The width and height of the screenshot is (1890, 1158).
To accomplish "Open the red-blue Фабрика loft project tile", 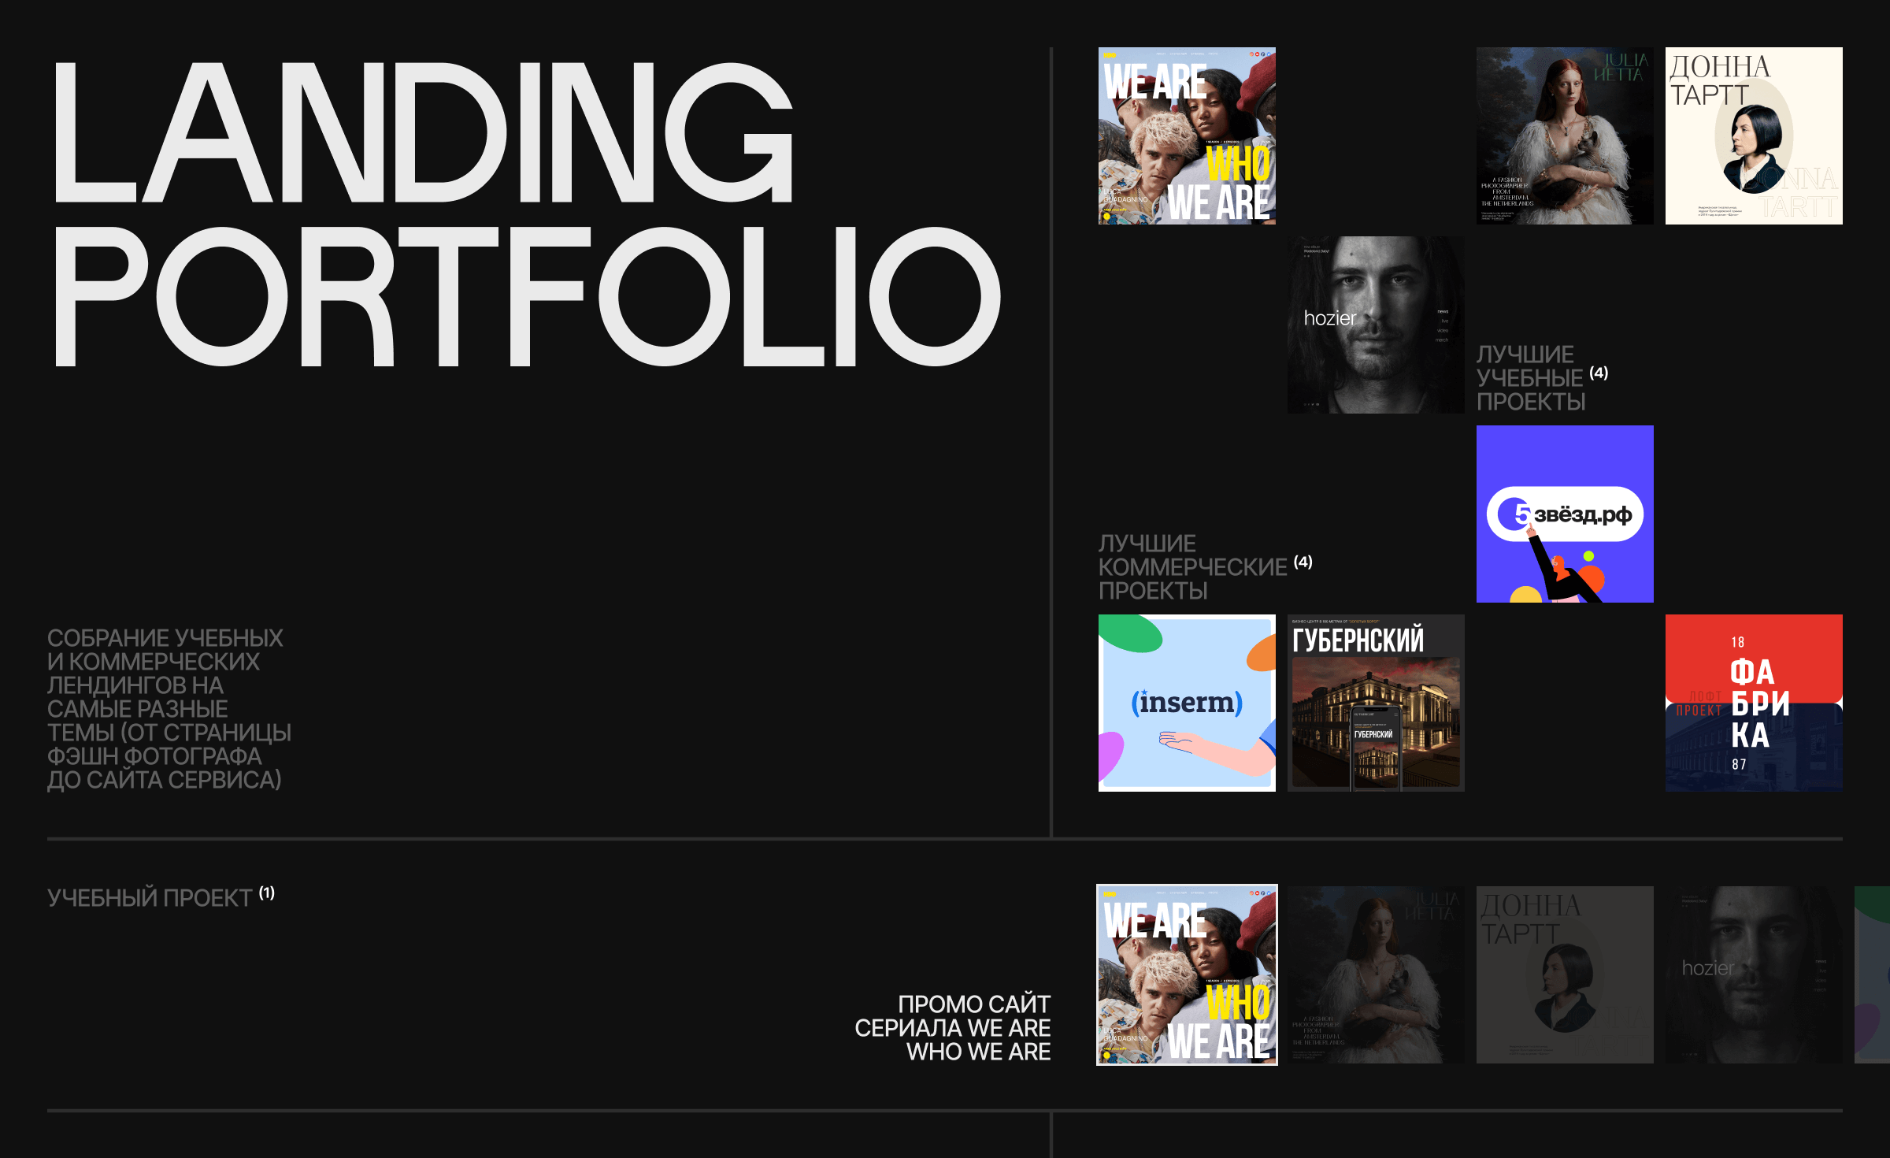I will [x=1754, y=703].
